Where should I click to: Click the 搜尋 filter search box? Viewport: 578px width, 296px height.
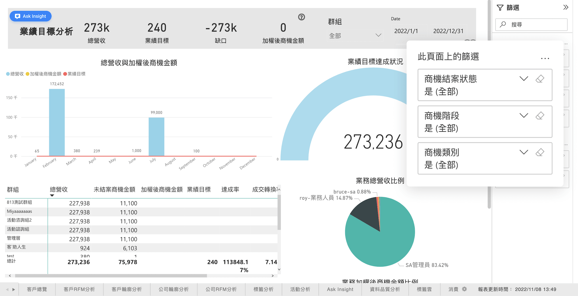[531, 25]
